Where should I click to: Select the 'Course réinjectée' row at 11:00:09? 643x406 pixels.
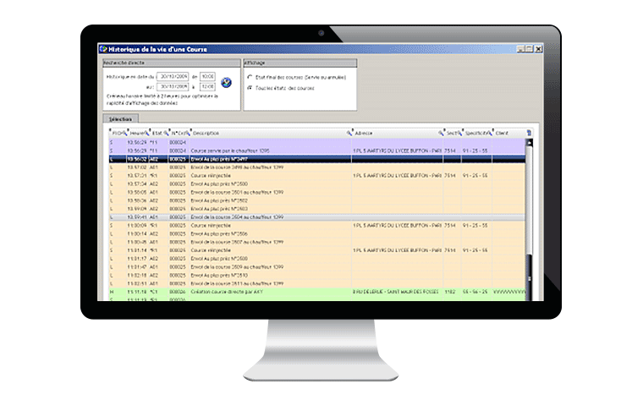click(x=317, y=225)
